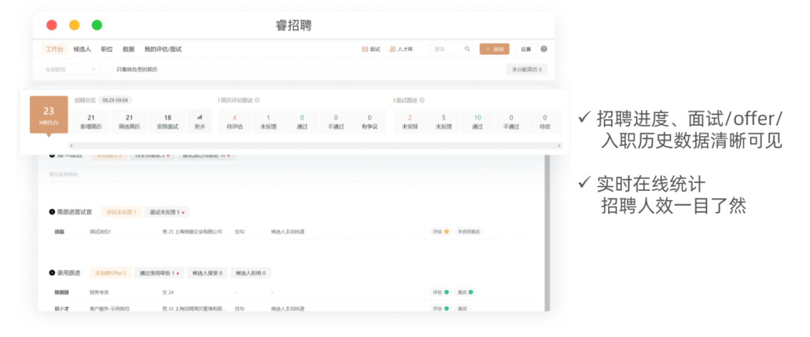Click the search magnifier icon
This screenshot has width=810, height=337.
(467, 49)
